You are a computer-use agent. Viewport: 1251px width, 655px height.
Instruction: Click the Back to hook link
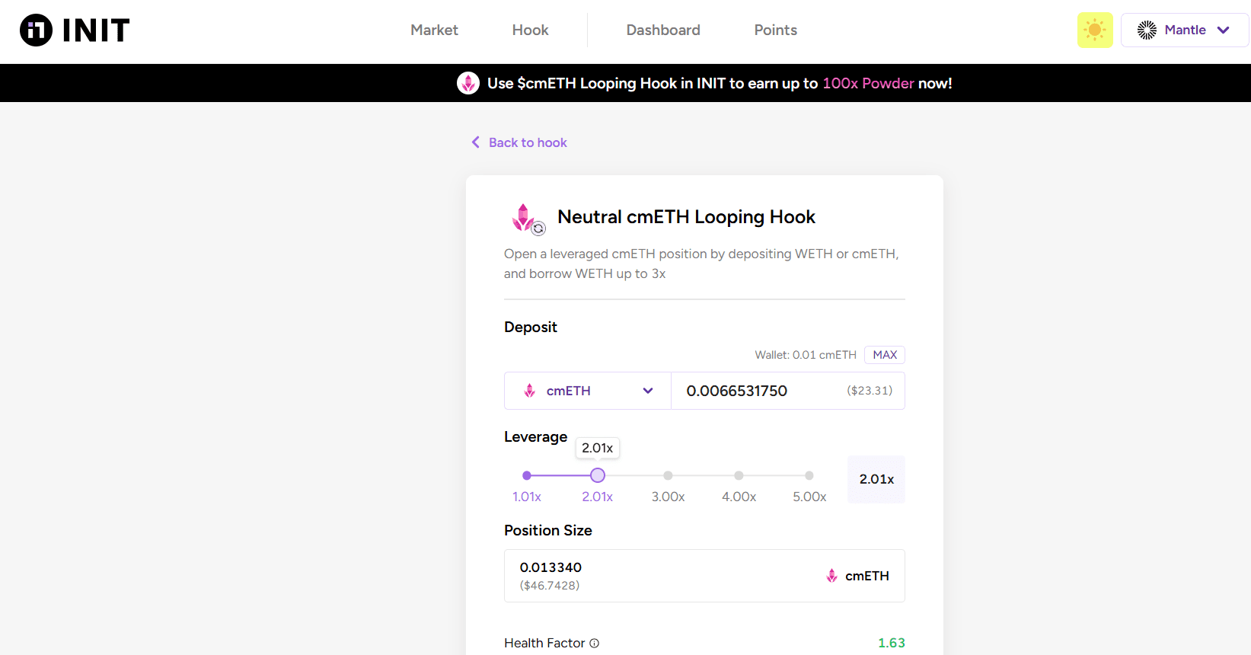tap(528, 142)
